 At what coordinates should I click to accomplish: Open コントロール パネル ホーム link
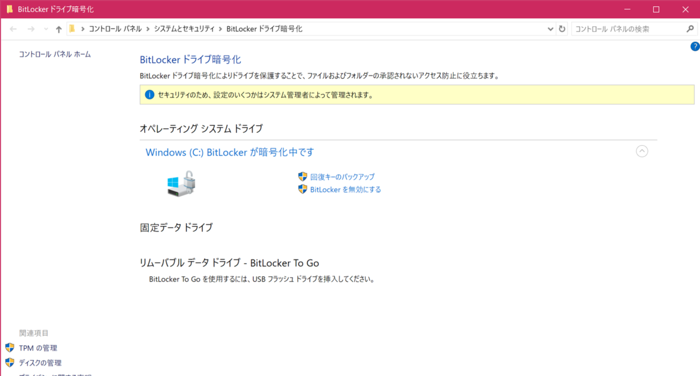pos(55,54)
